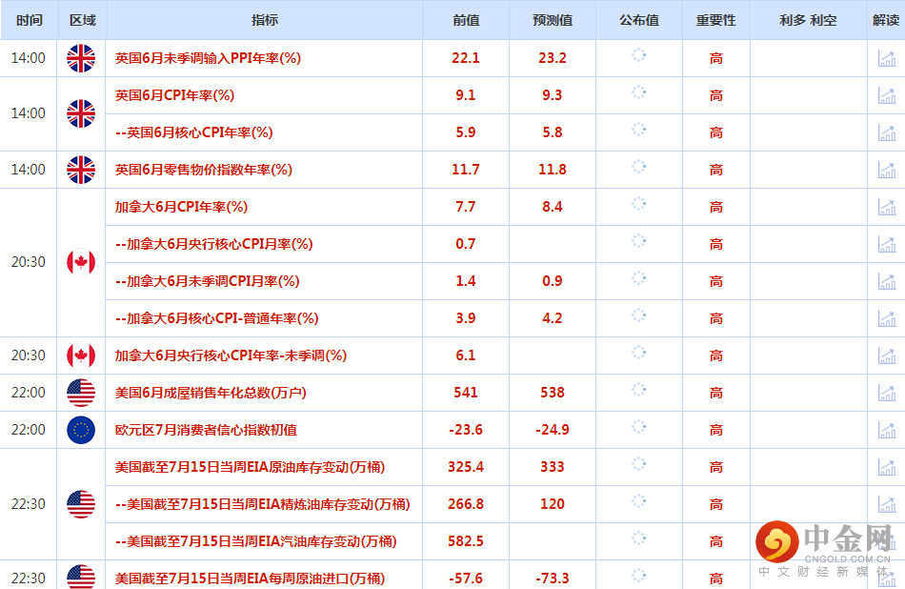This screenshot has width=905, height=589.
Task: Click US flag beside EIA原油库存变动 group
Action: [x=81, y=504]
